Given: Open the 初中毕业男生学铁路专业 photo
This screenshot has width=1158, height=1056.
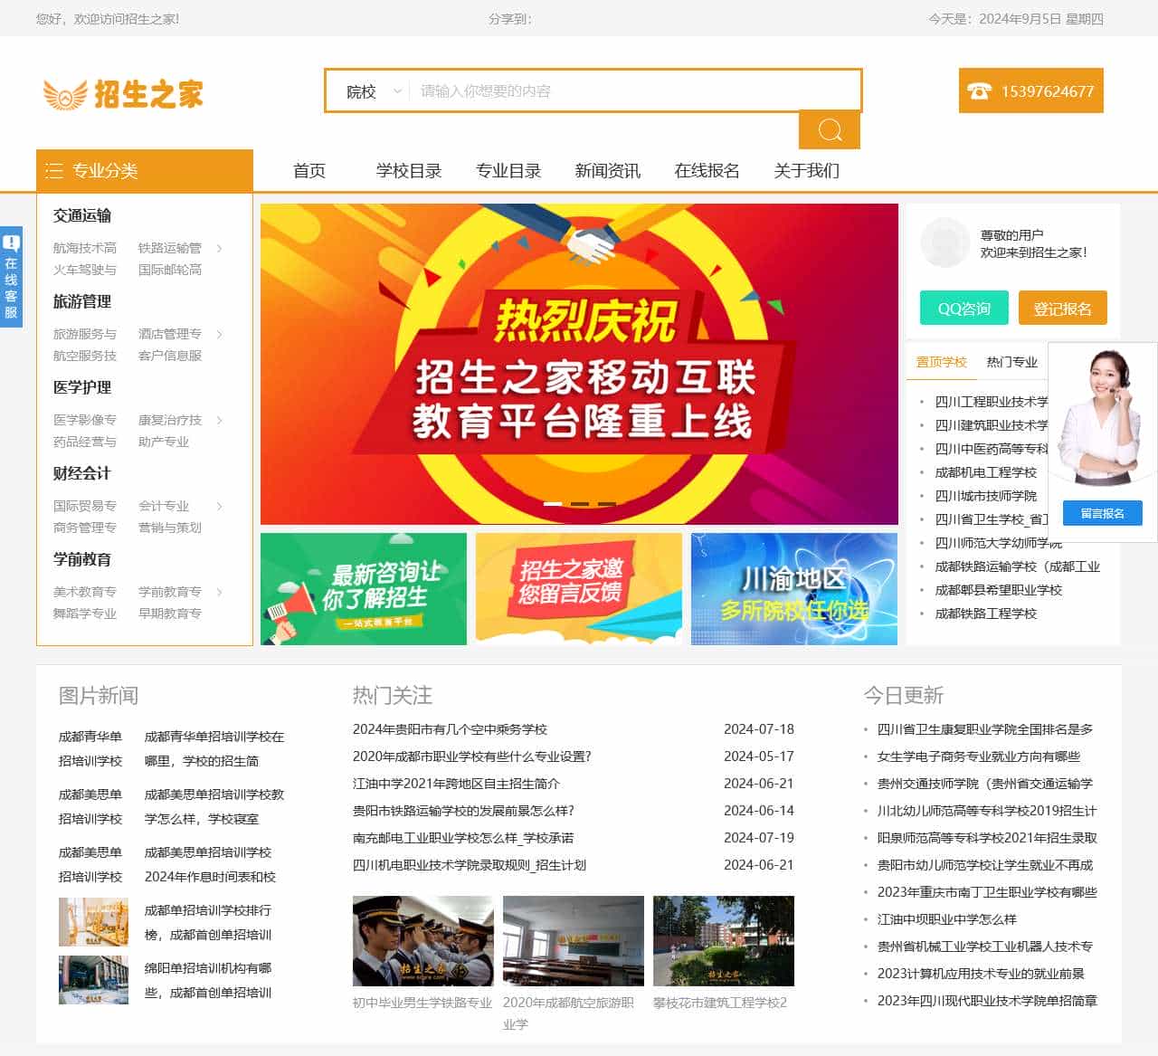Looking at the screenshot, I should (x=423, y=941).
